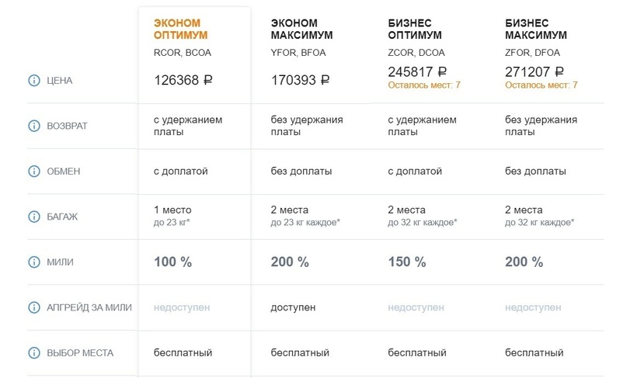This screenshot has height=378, width=637.
Task: Click the info icon beside ВЫБОР МЕСТА
Action: (x=33, y=353)
